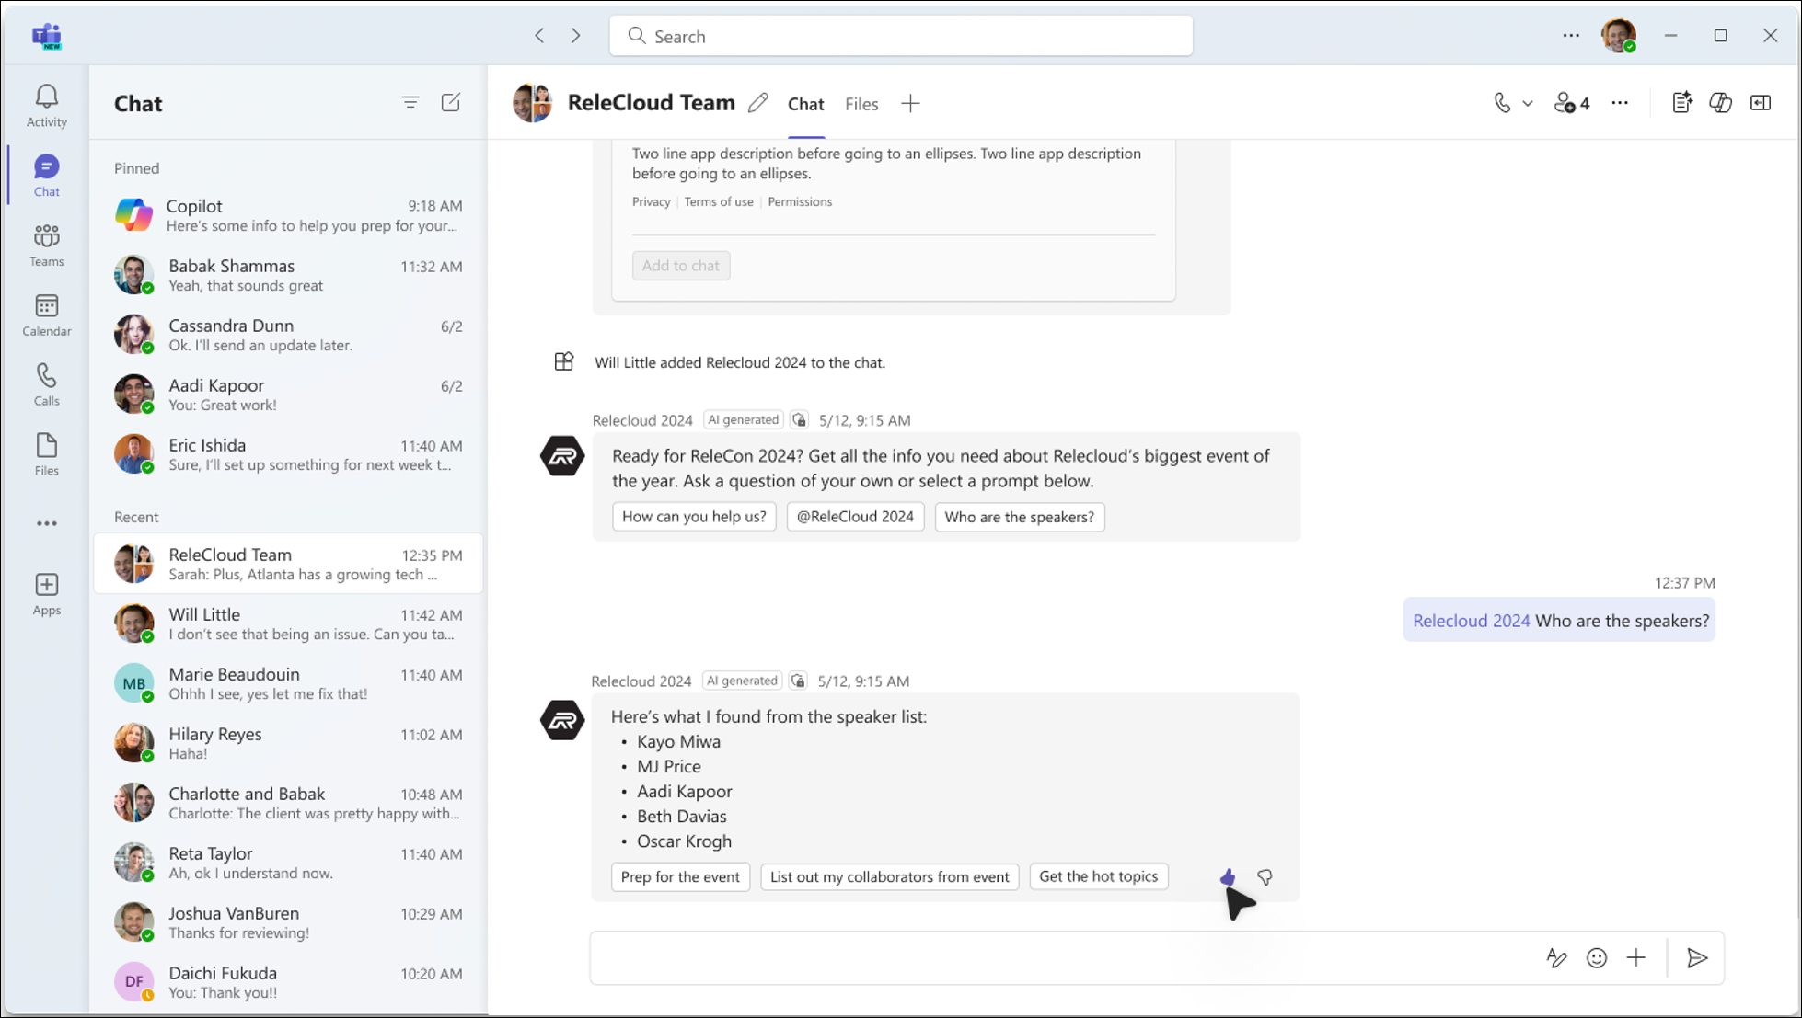
Task: Click the ReleCloud Team chat entry
Action: click(287, 564)
